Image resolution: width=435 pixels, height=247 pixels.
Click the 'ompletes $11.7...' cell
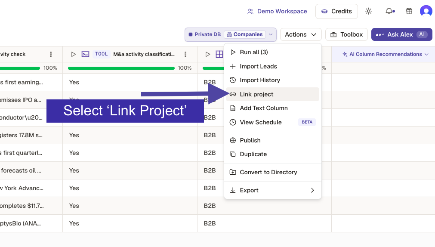click(x=31, y=206)
